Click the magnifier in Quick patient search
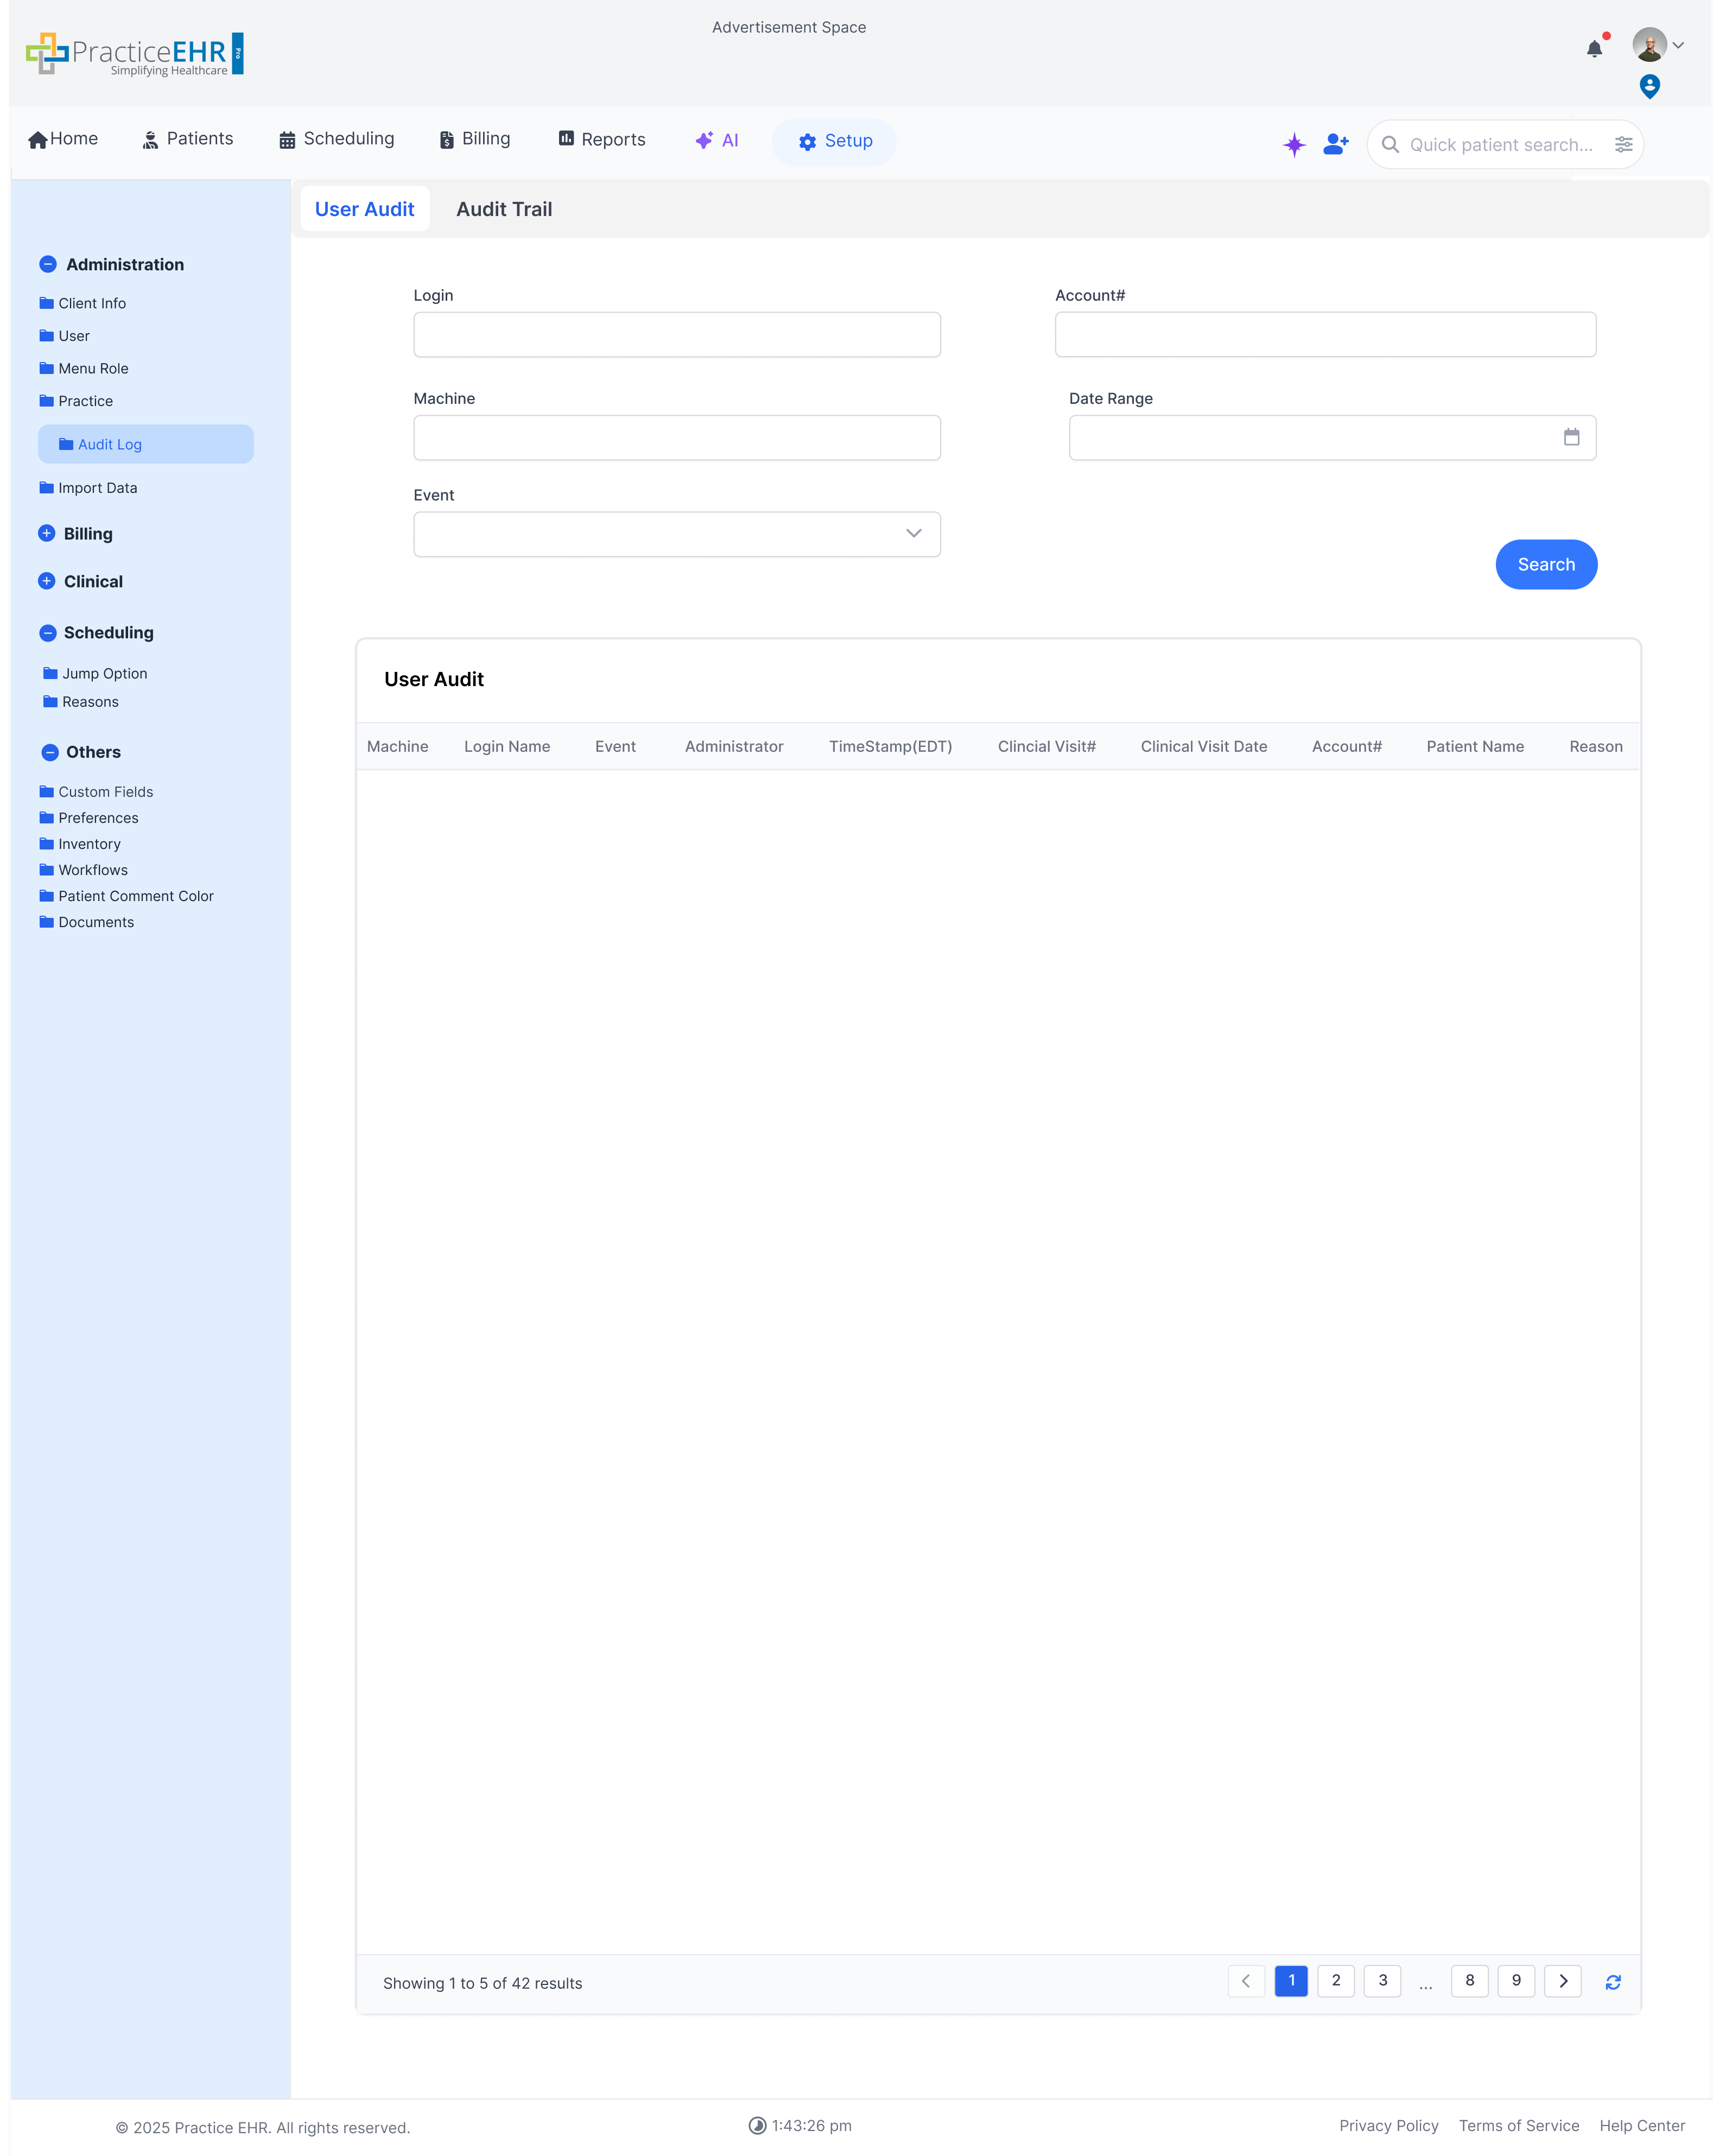This screenshot has height=2156, width=1713. point(1390,145)
